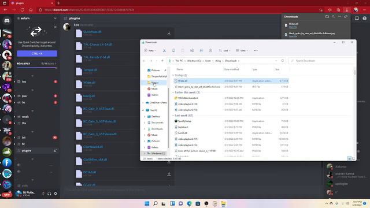Open the Discord help question-mark icon
Screen dimensions: 370x208
(x=365, y=18)
